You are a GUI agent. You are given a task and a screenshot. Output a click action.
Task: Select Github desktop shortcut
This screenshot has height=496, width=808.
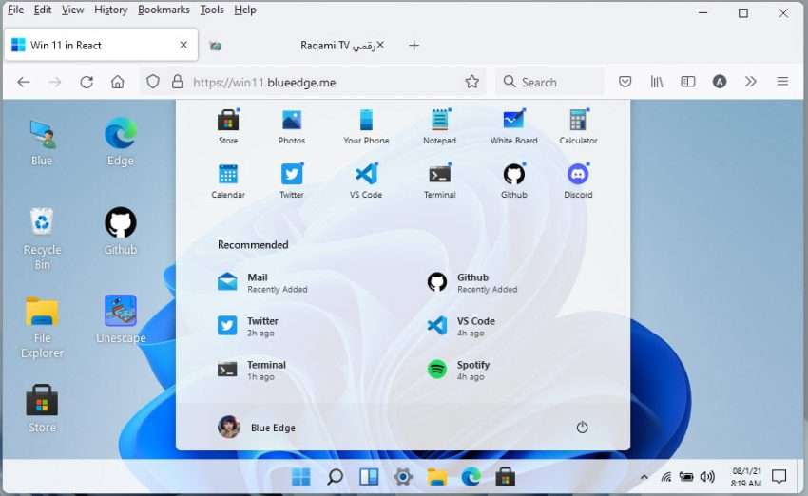[120, 231]
